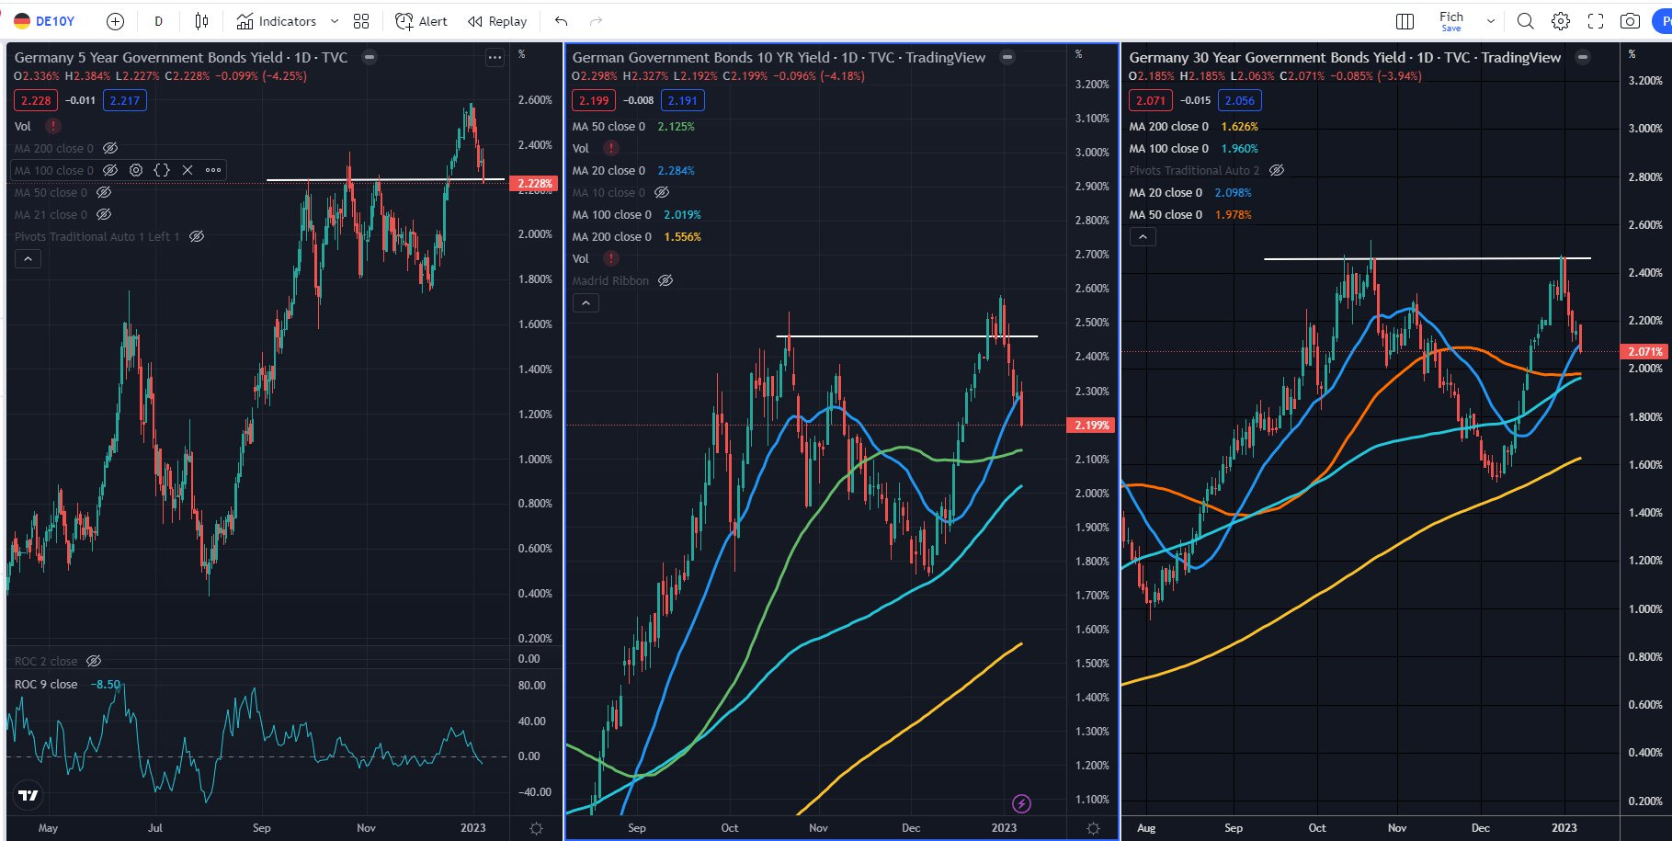Select MA 200 close label on 30 Year chart
Image resolution: width=1672 pixels, height=841 pixels.
point(1169,126)
